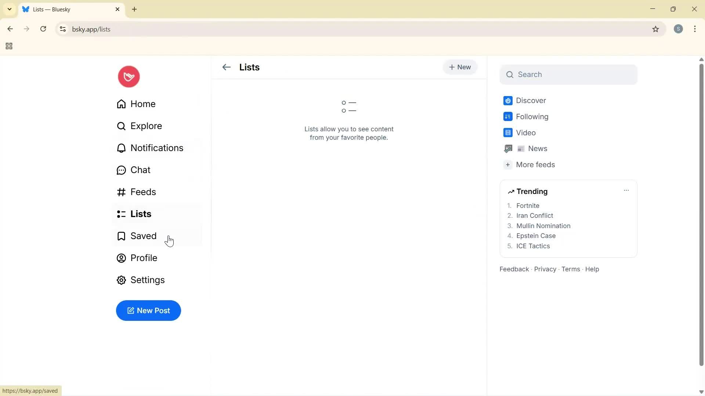The image size is (705, 396).
Task: Click the Bluesky profile avatar
Action: point(129,76)
